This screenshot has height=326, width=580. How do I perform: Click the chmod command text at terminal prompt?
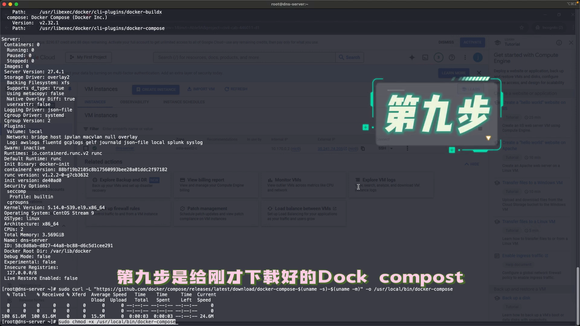(117, 322)
